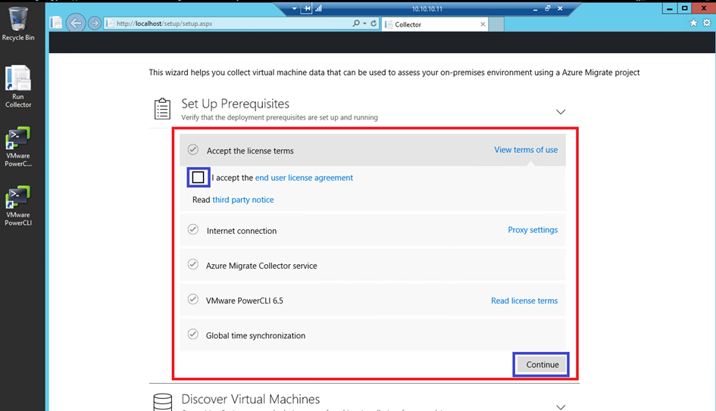The width and height of the screenshot is (716, 411).
Task: Close the Collector browser tab
Action: 483,24
